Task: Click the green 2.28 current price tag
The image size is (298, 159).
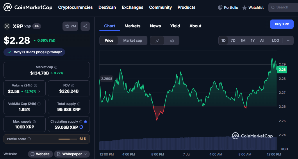Action: [x=282, y=70]
